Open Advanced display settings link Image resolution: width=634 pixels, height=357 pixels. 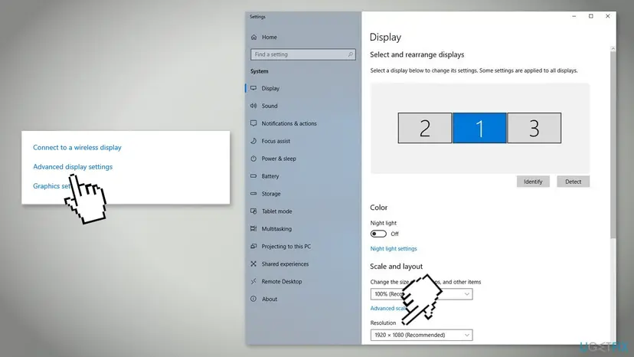73,167
